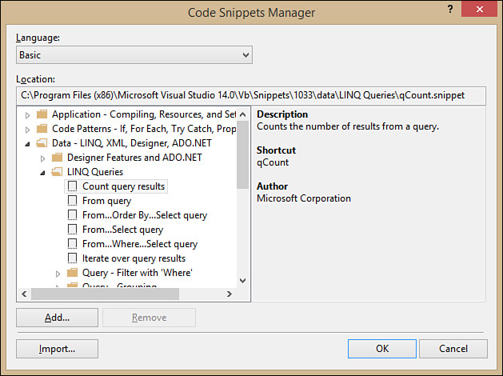The width and height of the screenshot is (503, 376).
Task: Click the Designer Features and ADO.NET folder icon
Action: (58, 158)
